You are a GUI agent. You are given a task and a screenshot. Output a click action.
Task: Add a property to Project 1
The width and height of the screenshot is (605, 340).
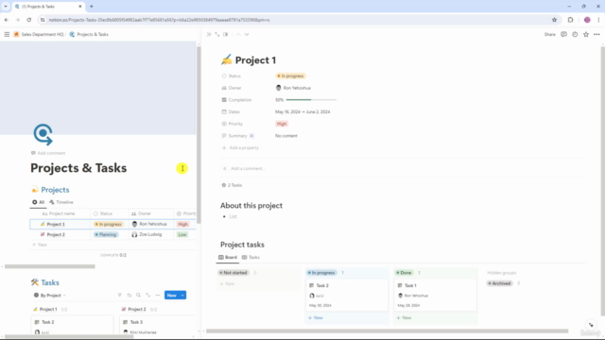(240, 147)
